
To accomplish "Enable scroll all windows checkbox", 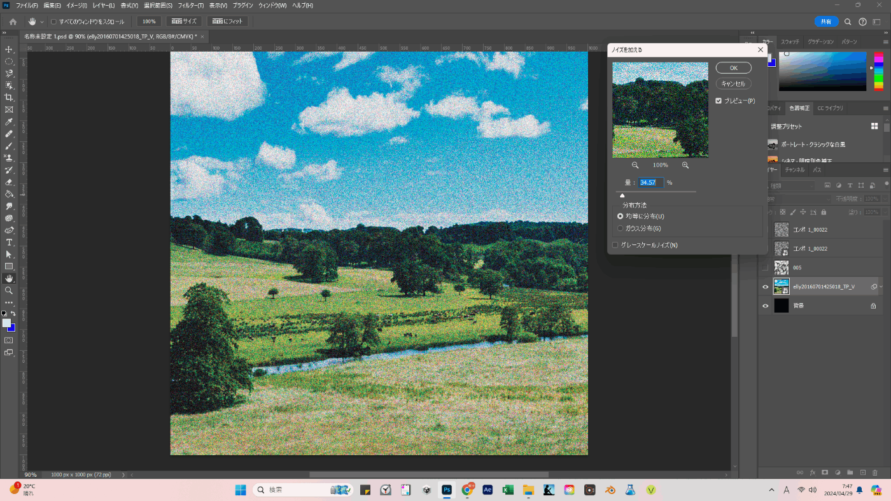I will tap(53, 22).
